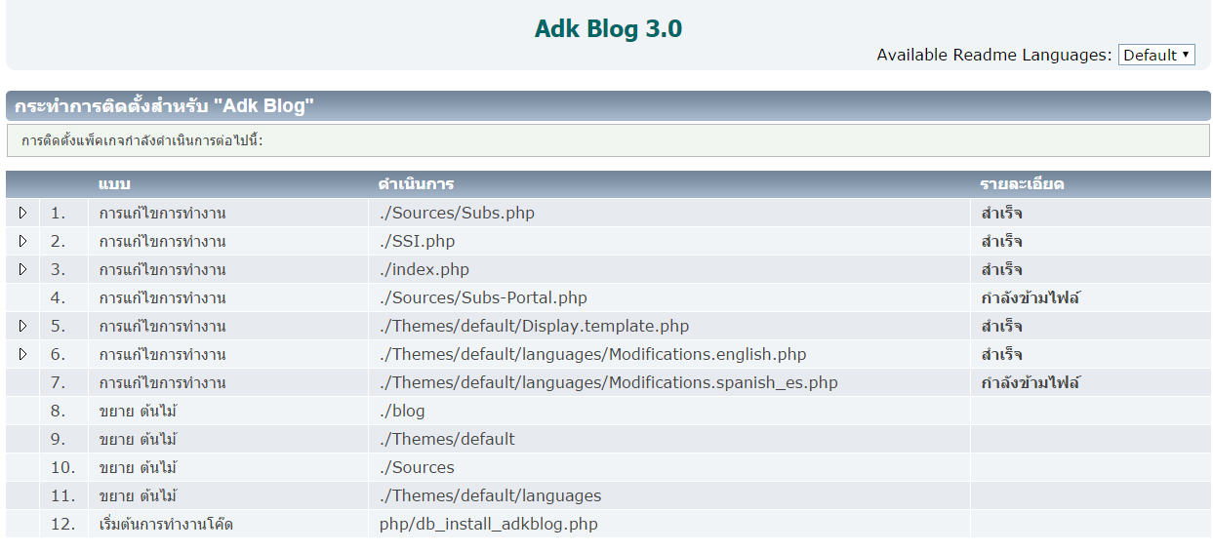Expand step 6 Modifications.english.php operation
The height and width of the screenshot is (552, 1213).
coord(23,354)
